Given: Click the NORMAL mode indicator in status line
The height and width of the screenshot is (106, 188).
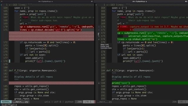Looking at the screenshot, I should (x=6, y=102).
